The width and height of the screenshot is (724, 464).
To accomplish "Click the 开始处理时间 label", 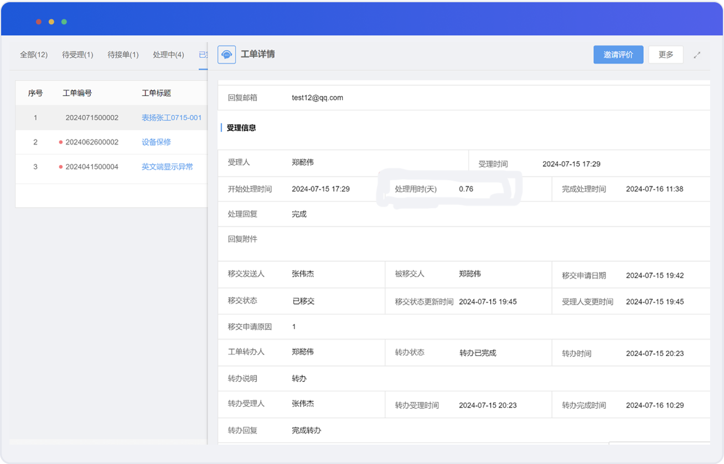I will pos(250,189).
